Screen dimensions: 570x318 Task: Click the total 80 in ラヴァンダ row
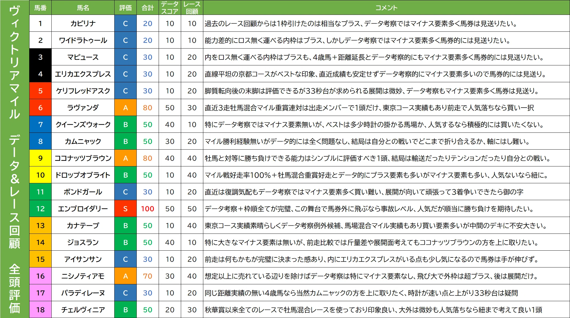click(148, 107)
